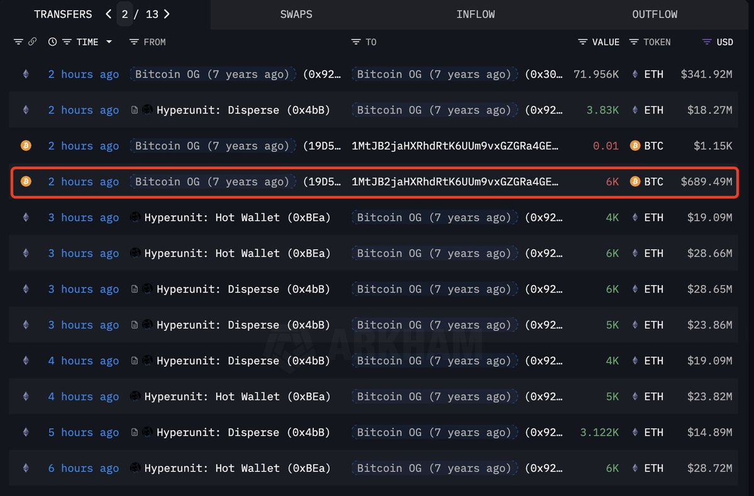
Task: Open the TIME sort order dropdown
Action: 108,41
